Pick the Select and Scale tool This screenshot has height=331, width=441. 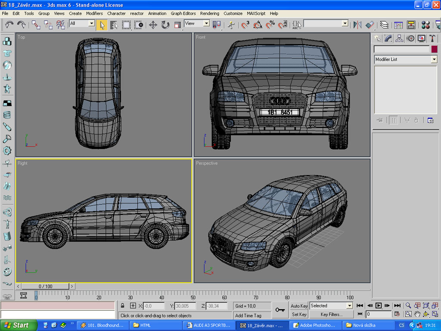pos(177,25)
